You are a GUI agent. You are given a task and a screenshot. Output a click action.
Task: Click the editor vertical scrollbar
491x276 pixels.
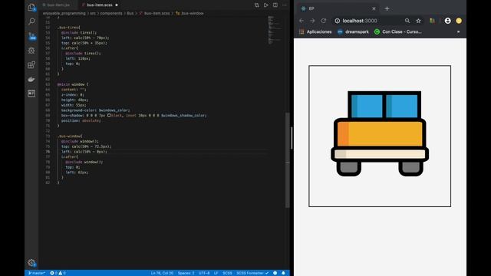pos(288,159)
